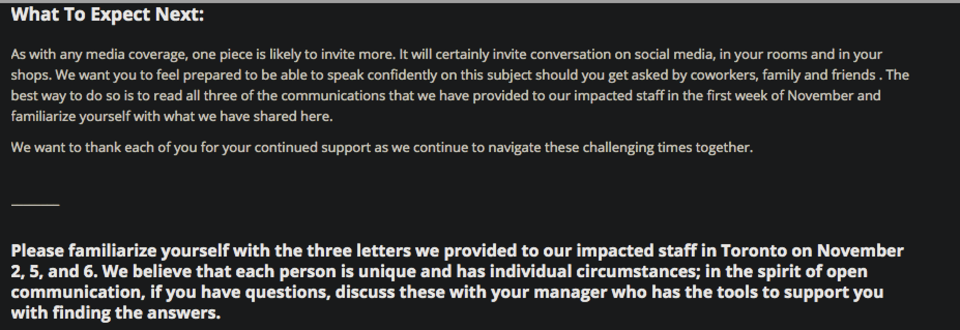Click the short horizontal divider line
This screenshot has width=960, height=330.
click(35, 204)
